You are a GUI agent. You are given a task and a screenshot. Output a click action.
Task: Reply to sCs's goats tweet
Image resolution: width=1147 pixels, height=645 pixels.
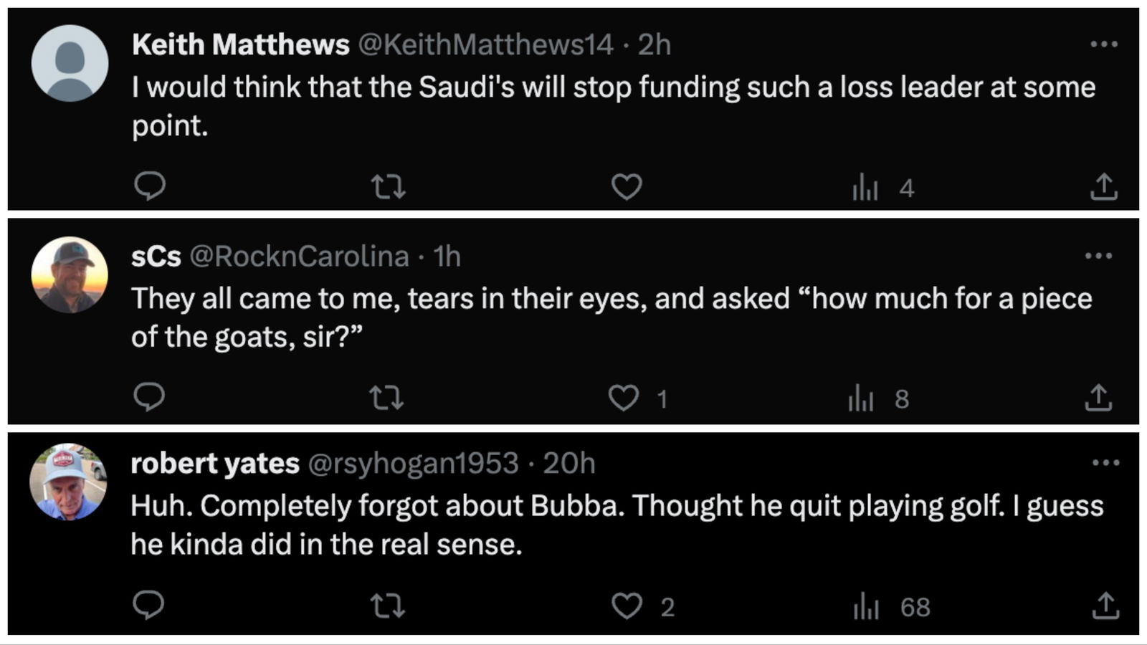click(149, 397)
